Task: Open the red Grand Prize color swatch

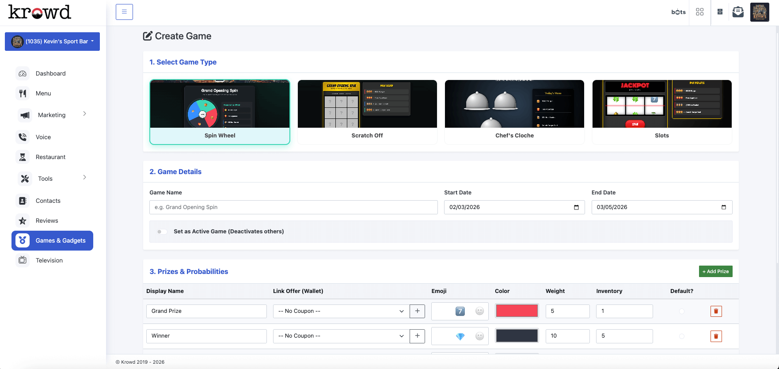Action: tap(517, 311)
